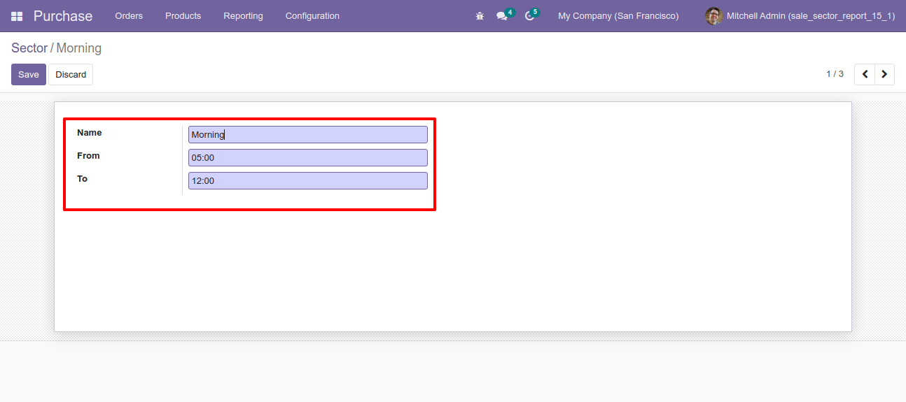Image resolution: width=906 pixels, height=402 pixels.
Task: Save the sector record
Action: click(29, 75)
